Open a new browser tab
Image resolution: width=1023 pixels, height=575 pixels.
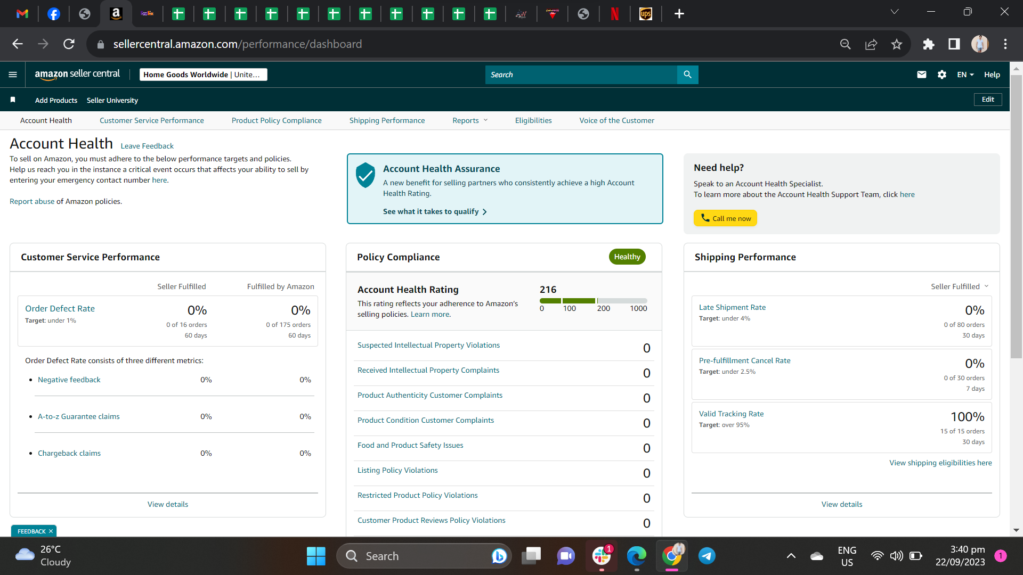point(679,14)
